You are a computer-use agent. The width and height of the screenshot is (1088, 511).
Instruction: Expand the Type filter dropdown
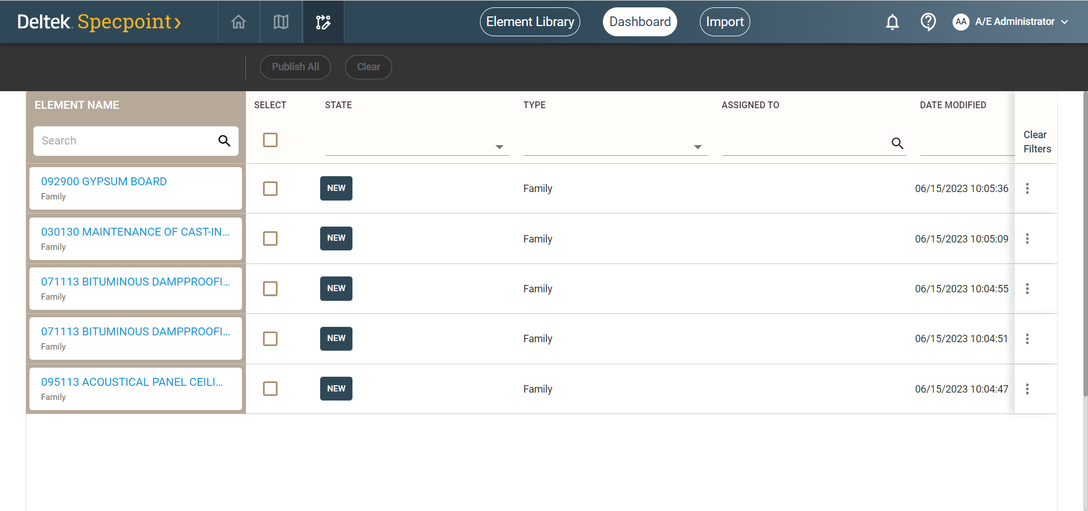point(697,147)
